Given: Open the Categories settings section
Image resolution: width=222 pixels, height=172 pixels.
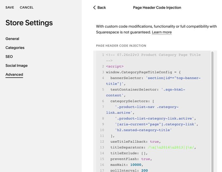Looking at the screenshot, I should [x=15, y=48].
